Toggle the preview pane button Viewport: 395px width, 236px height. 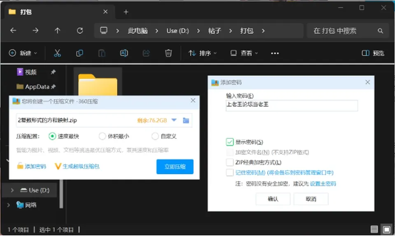[x=373, y=53]
